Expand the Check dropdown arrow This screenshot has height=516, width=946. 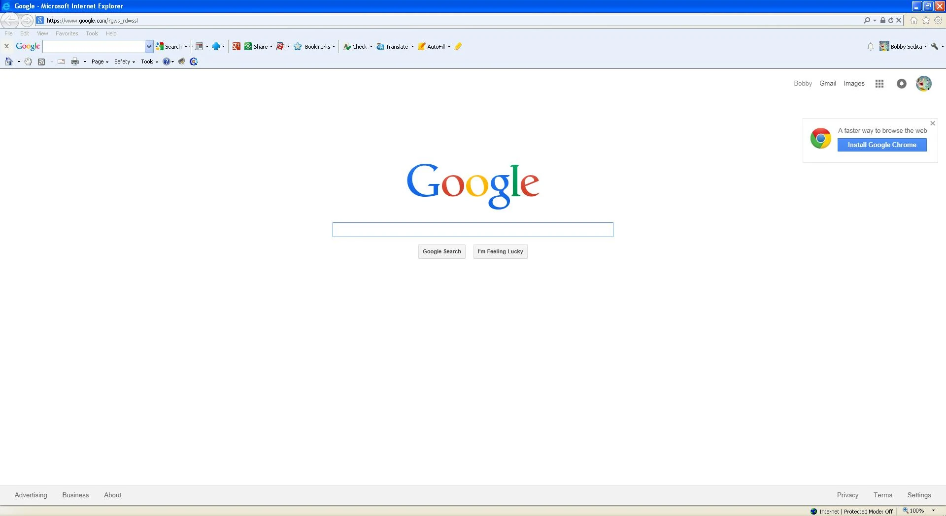click(371, 47)
